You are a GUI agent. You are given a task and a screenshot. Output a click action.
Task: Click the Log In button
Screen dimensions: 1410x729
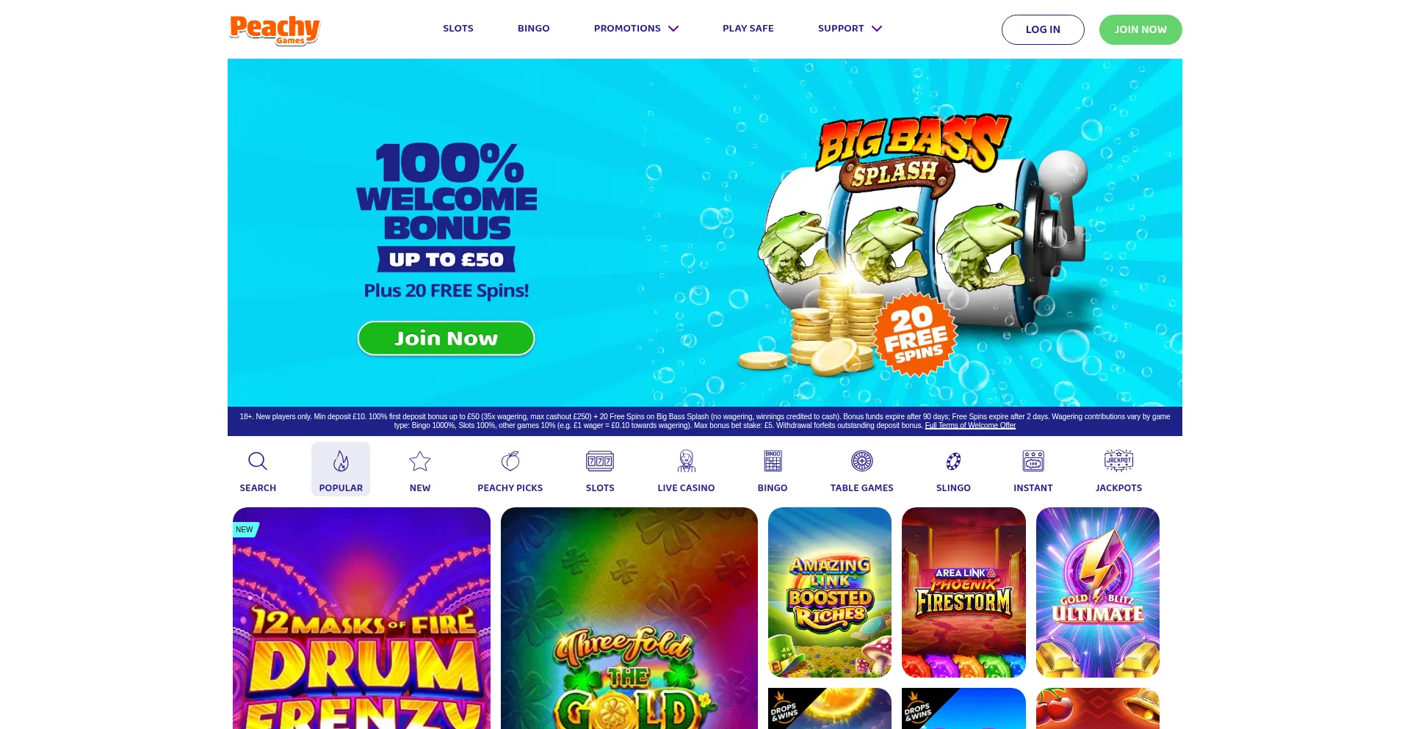[1043, 29]
